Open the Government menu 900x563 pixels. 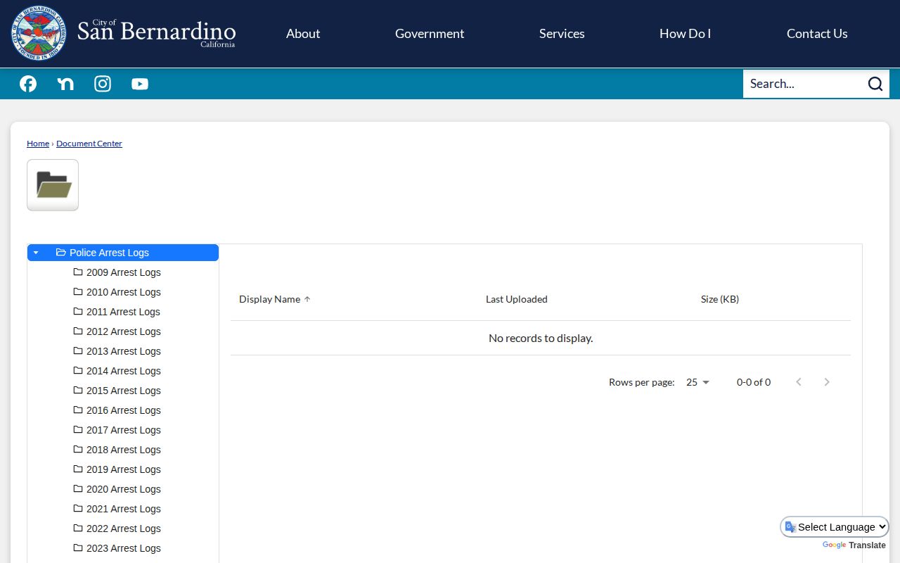point(430,34)
